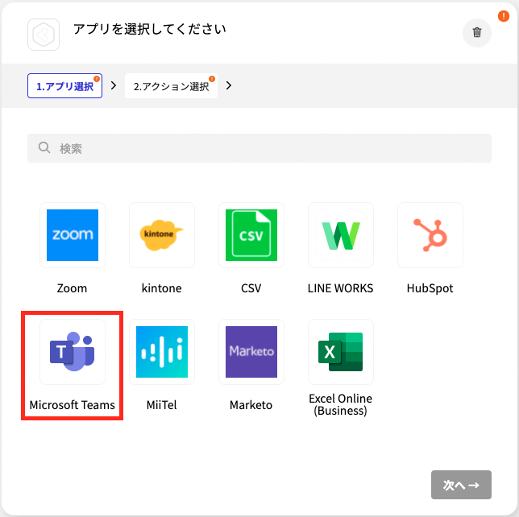Pick the MiiTel app icon
This screenshot has width=519, height=517.
coord(162,352)
